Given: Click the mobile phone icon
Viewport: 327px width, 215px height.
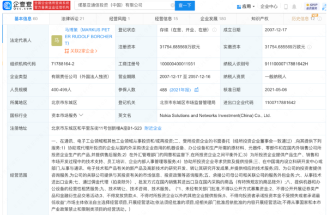Looking at the screenshot, I should point(286,7).
